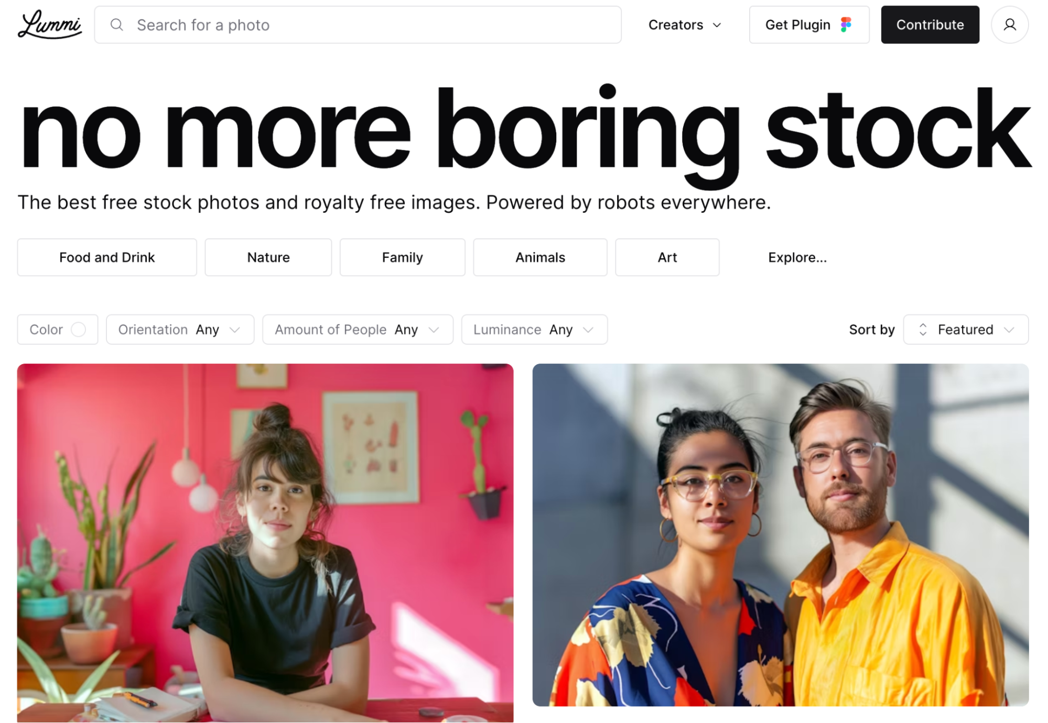Click the search magnifier icon
This screenshot has height=723, width=1048.
117,25
